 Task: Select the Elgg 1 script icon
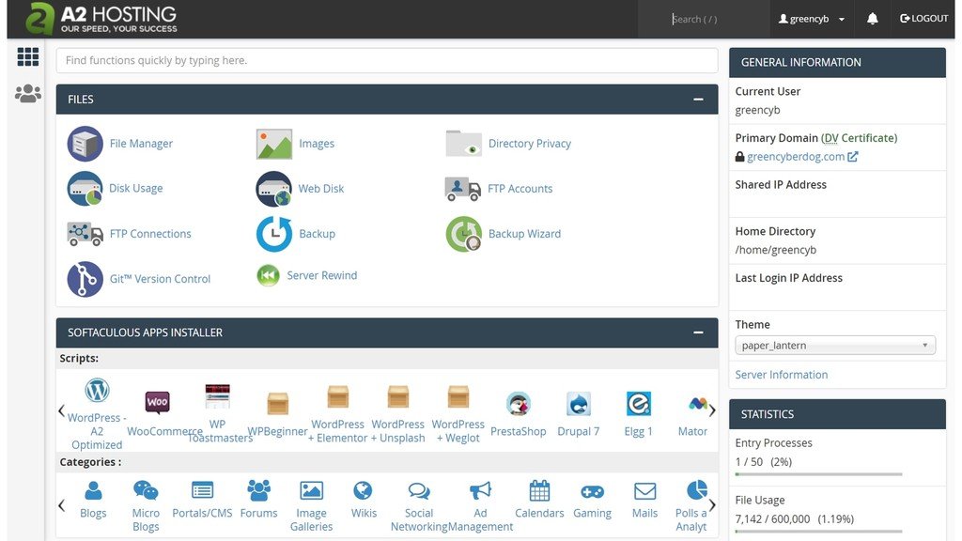[x=638, y=404]
